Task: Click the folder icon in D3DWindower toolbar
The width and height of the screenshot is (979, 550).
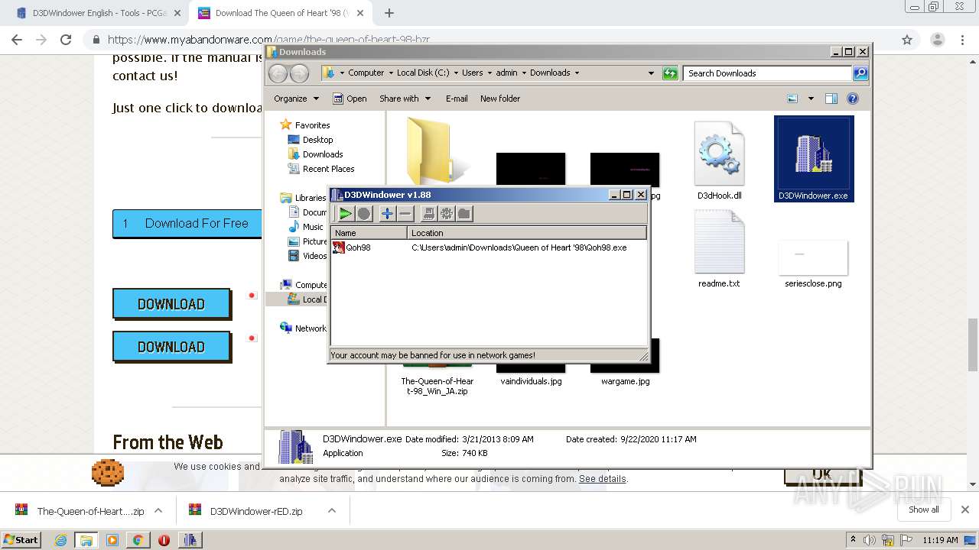Action: click(464, 214)
